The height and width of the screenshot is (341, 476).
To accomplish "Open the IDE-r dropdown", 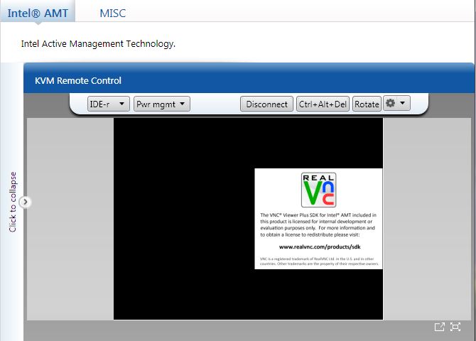I will tap(109, 104).
